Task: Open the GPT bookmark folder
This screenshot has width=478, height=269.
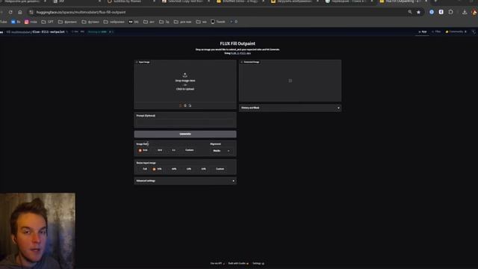Action: (47, 22)
